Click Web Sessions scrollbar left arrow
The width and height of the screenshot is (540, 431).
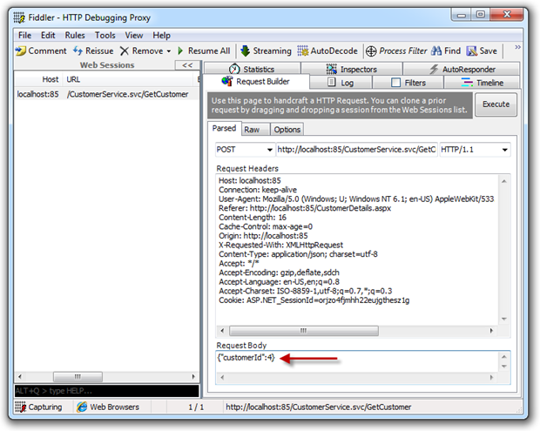coord(20,377)
